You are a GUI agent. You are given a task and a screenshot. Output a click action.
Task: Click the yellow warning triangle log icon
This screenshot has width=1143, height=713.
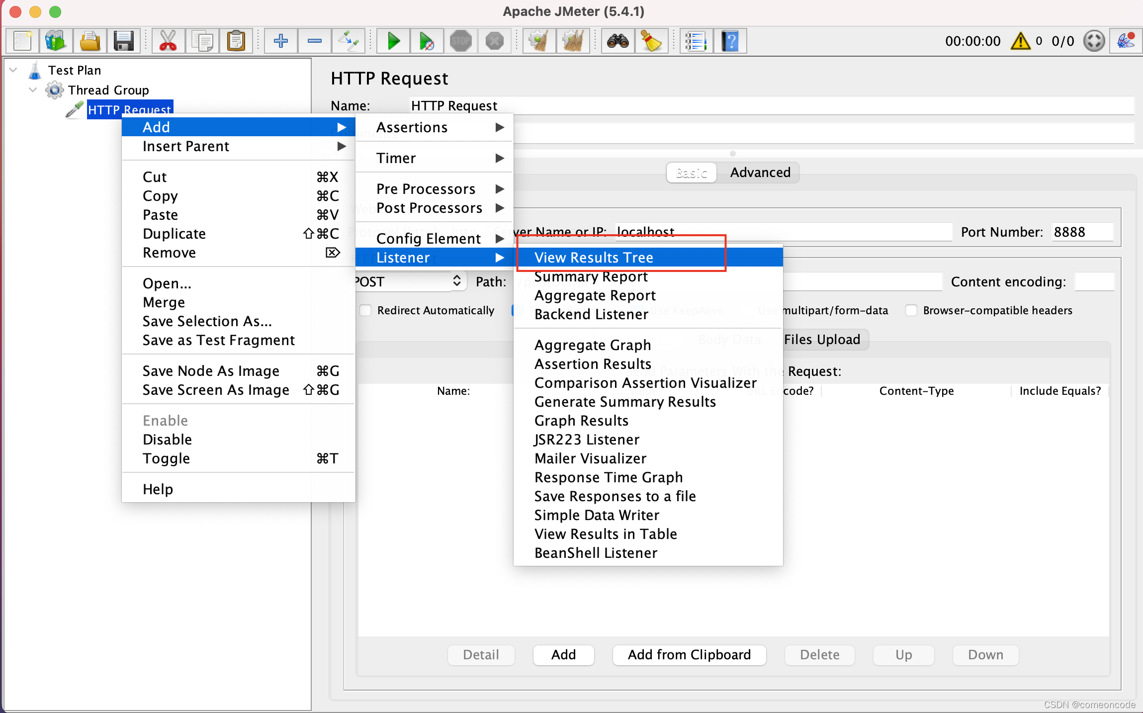(x=1021, y=41)
